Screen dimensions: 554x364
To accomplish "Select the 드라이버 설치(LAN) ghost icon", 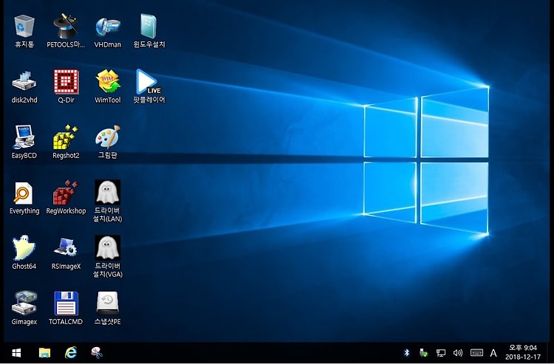I will tap(107, 202).
